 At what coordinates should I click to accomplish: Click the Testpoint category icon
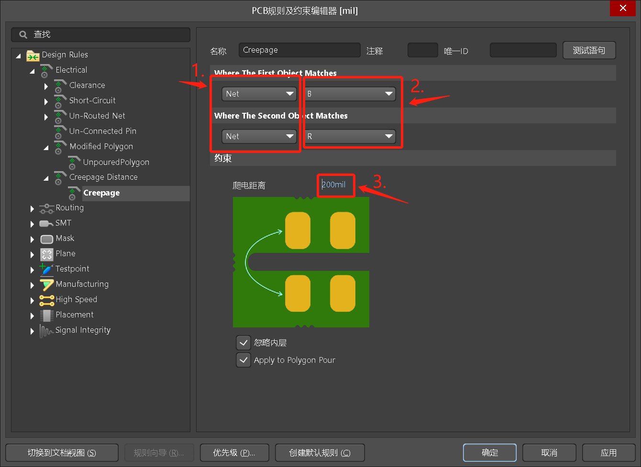pos(46,269)
